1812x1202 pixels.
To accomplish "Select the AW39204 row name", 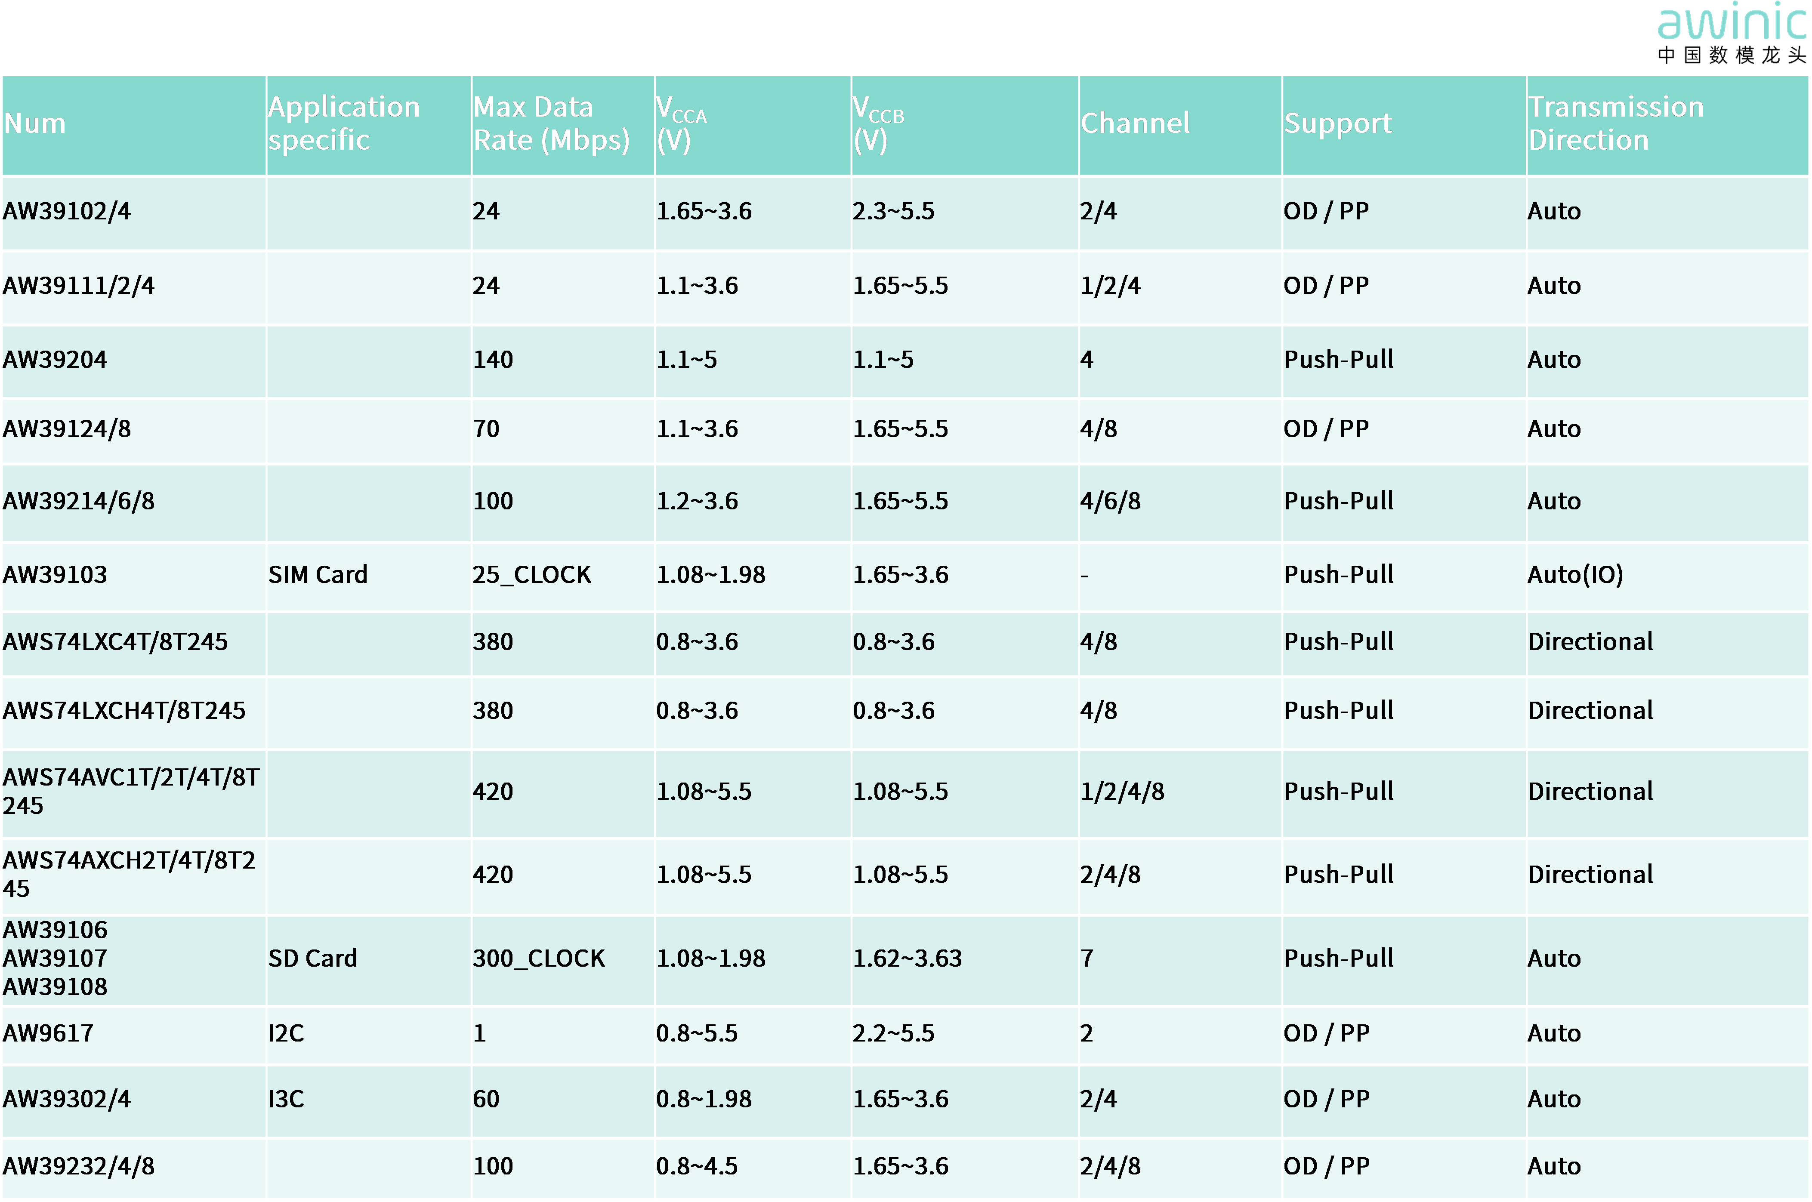I will (x=55, y=359).
